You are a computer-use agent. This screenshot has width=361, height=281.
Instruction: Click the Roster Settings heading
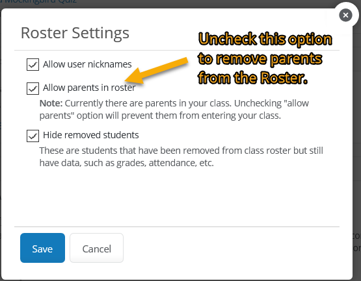click(x=75, y=33)
